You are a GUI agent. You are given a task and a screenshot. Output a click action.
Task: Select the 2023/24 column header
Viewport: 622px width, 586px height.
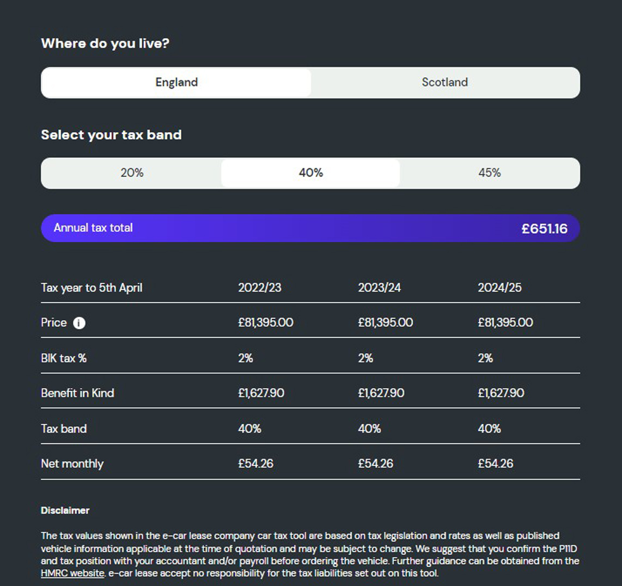click(381, 288)
